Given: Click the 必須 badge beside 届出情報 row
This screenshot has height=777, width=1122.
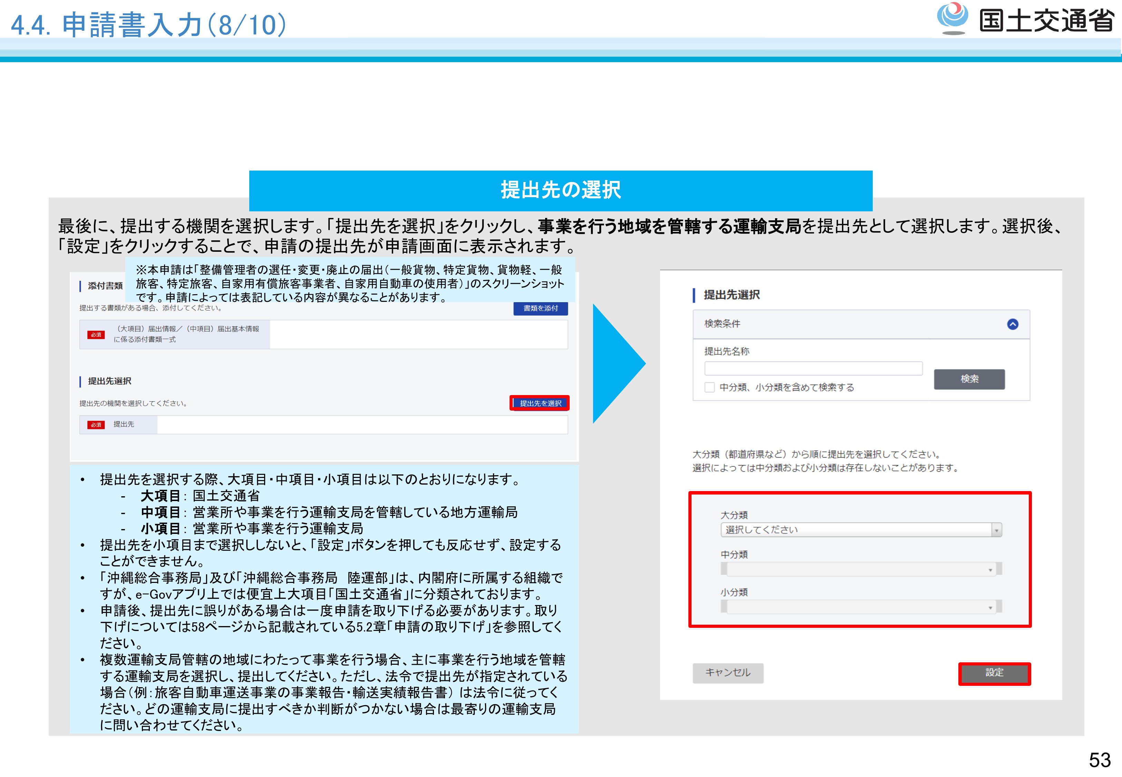Looking at the screenshot, I should point(96,335).
